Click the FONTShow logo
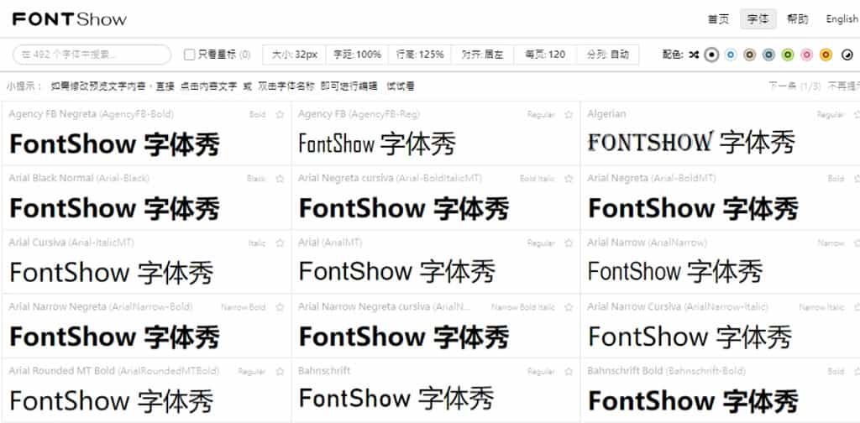 [70, 20]
